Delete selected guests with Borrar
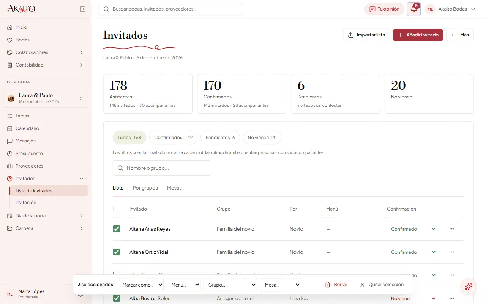 [336, 285]
